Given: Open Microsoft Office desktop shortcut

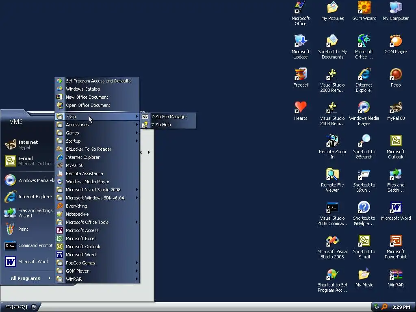Looking at the screenshot, I should point(300,13).
